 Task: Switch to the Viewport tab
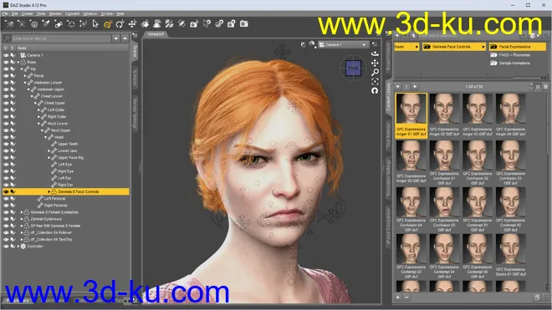pyautogui.click(x=156, y=34)
